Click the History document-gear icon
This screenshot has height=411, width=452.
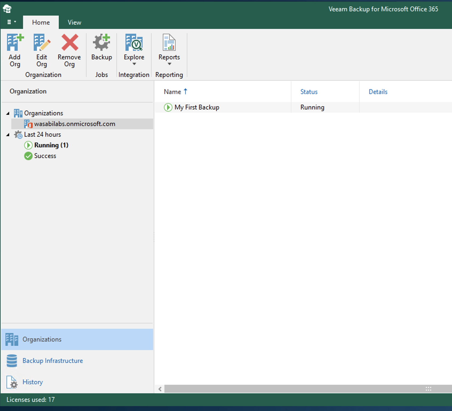point(12,382)
